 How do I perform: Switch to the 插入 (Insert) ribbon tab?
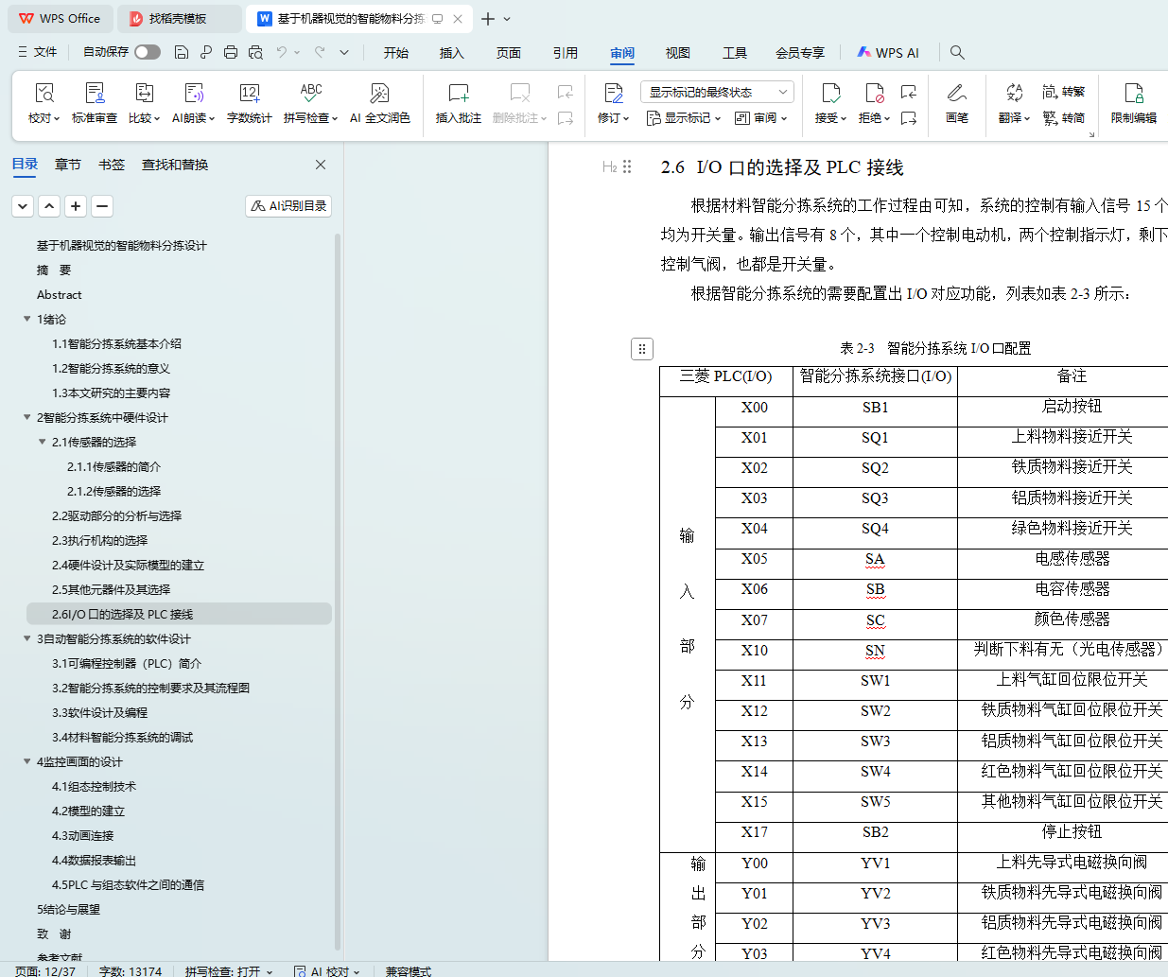pos(452,53)
